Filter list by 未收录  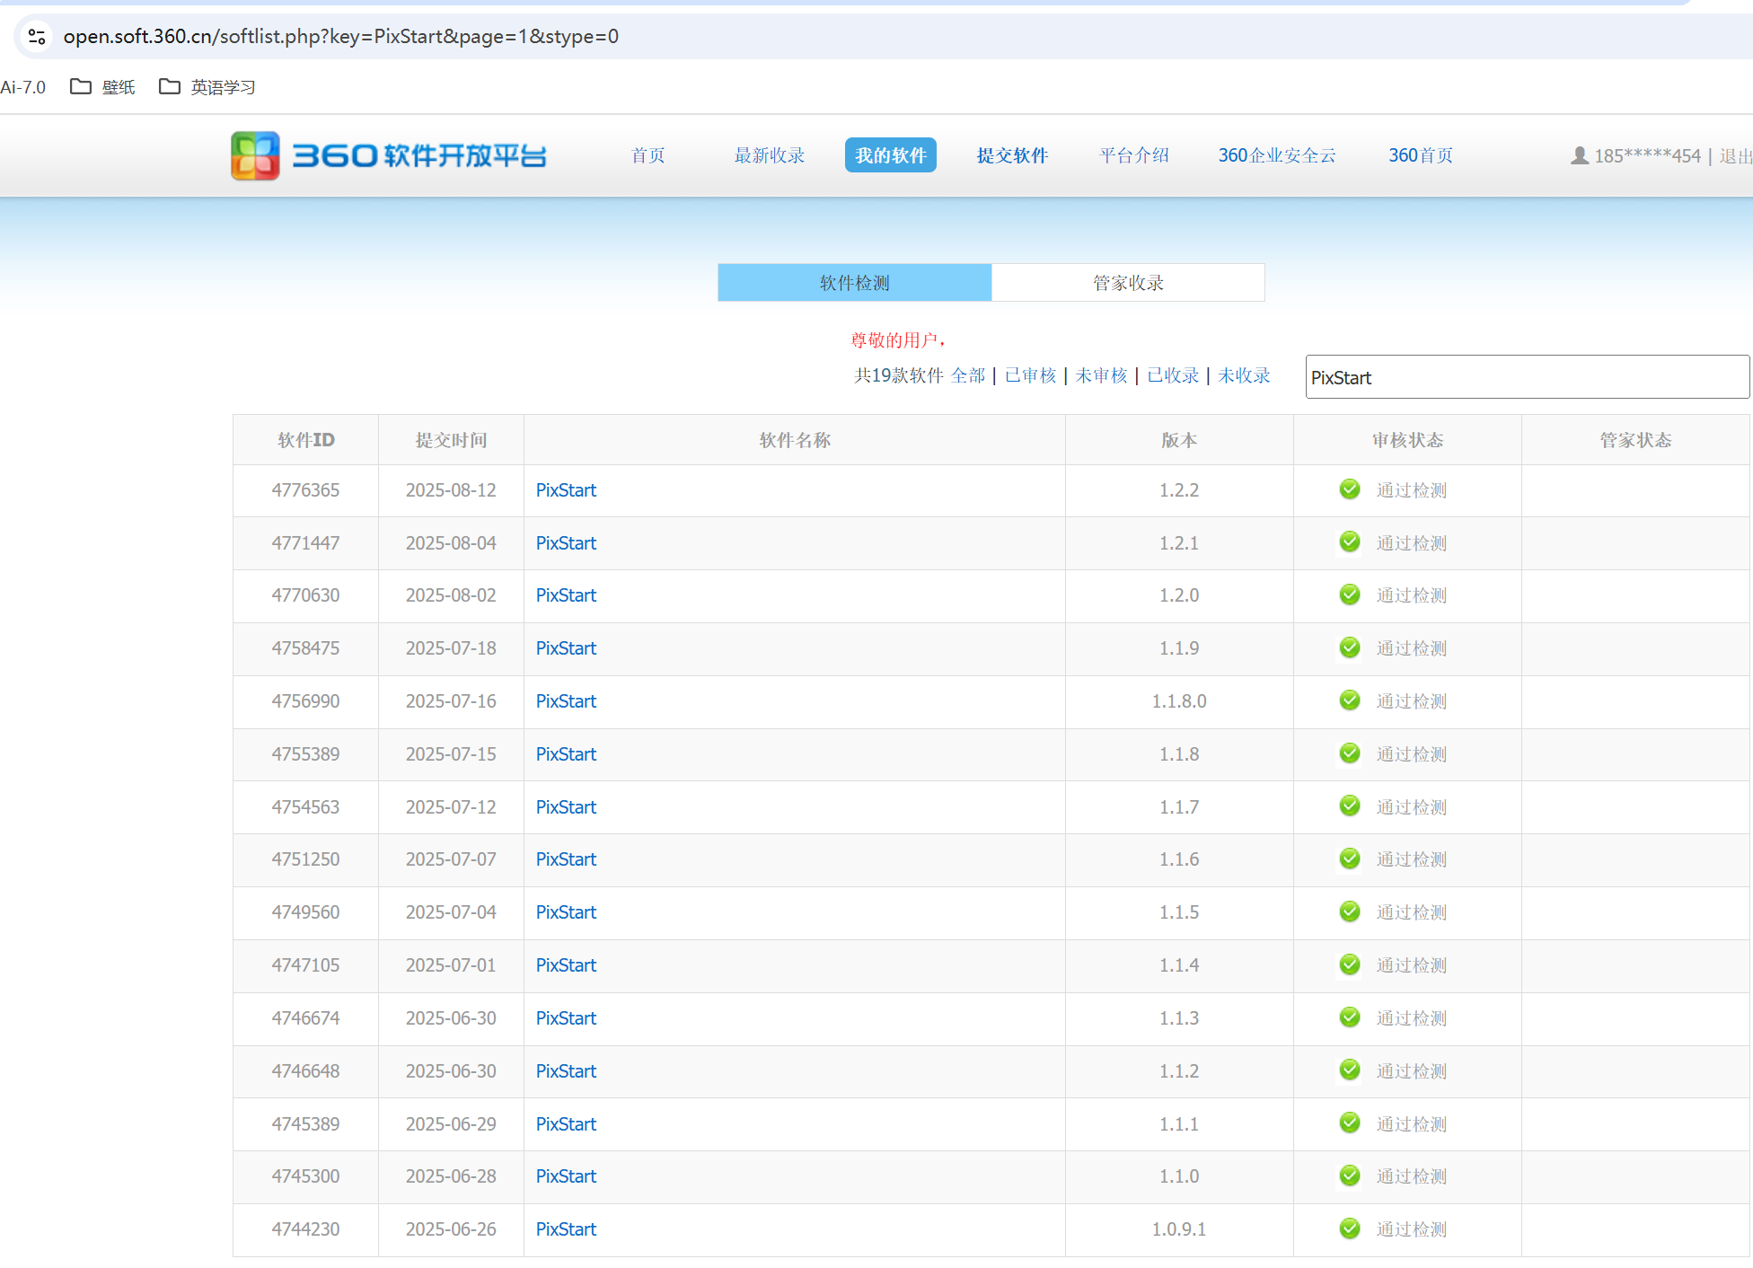(1244, 375)
